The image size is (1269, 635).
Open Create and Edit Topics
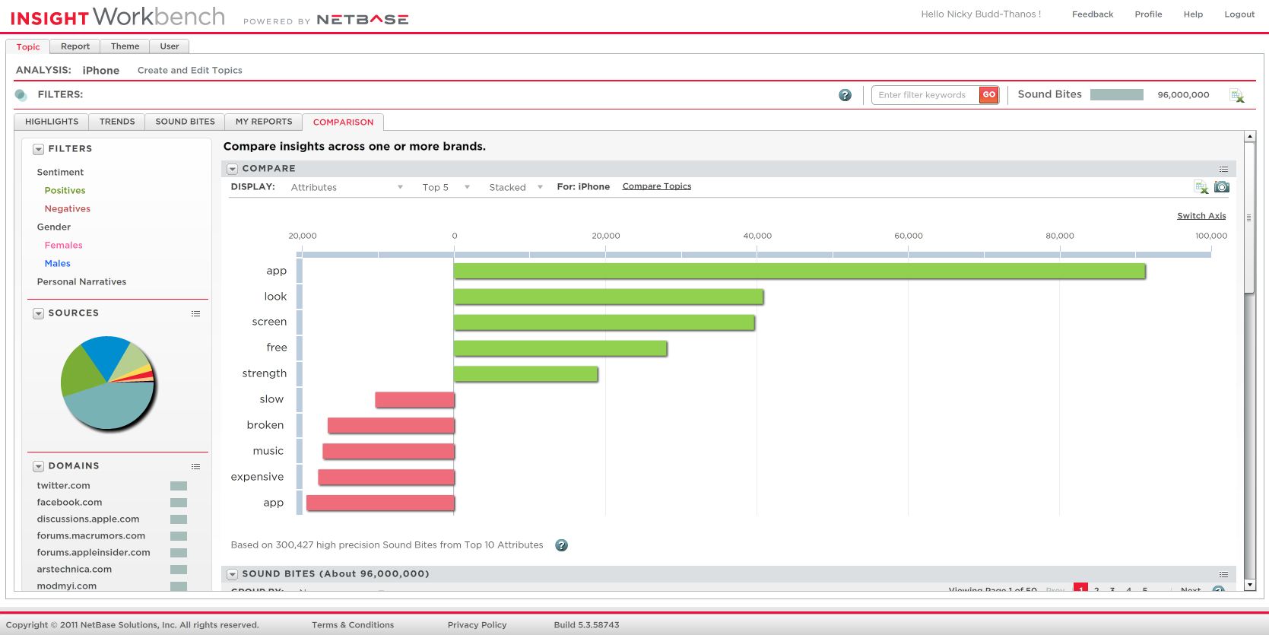[x=190, y=71]
